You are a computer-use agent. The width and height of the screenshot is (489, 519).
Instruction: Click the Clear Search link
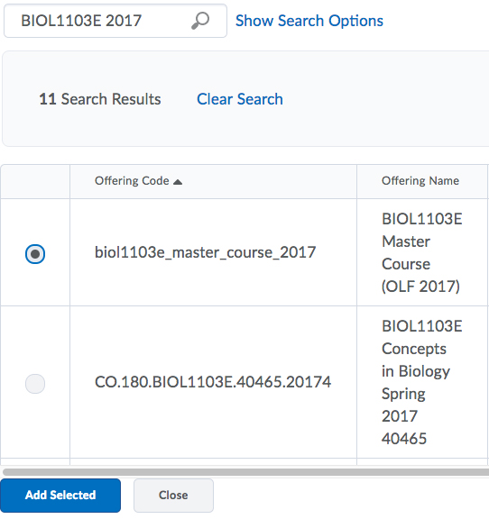click(240, 99)
